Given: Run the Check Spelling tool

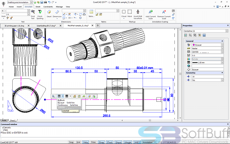Looking at the screenshot, I should click(40, 15).
